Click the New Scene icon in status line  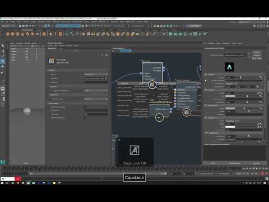(20, 26)
